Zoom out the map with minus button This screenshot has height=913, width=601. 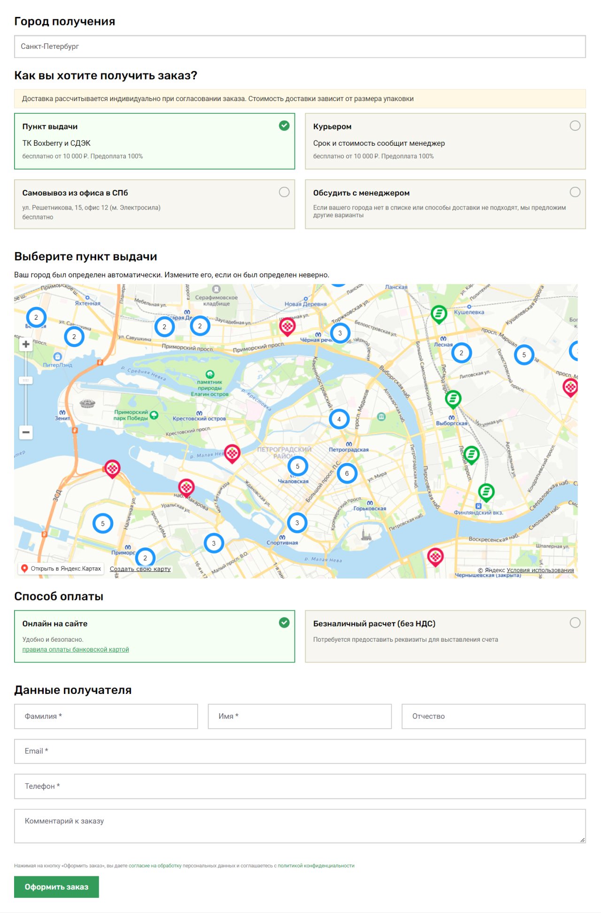(26, 432)
